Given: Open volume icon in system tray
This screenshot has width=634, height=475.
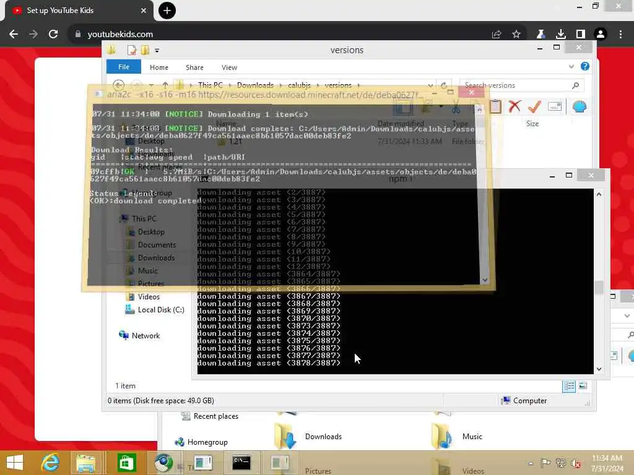Looking at the screenshot, I should (x=576, y=463).
